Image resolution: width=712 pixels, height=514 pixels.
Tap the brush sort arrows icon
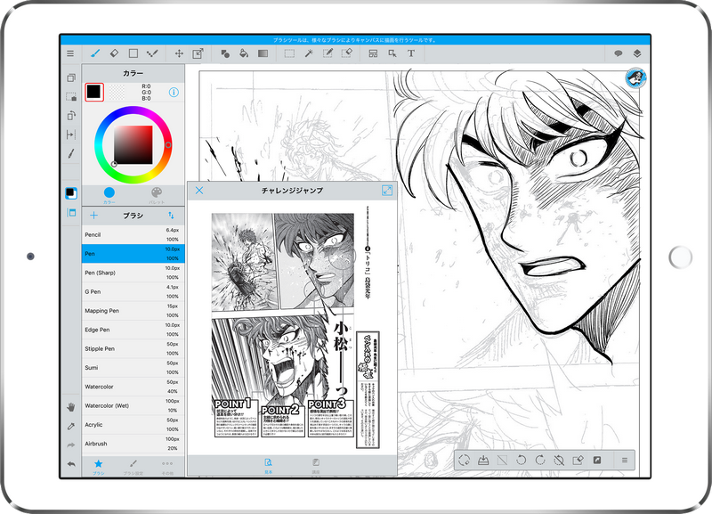pos(171,216)
